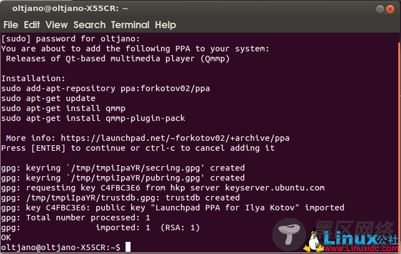Viewport: 401px width, 254px height.
Task: Click the '[sudo] password for oltjano:' line
Action: [71, 39]
